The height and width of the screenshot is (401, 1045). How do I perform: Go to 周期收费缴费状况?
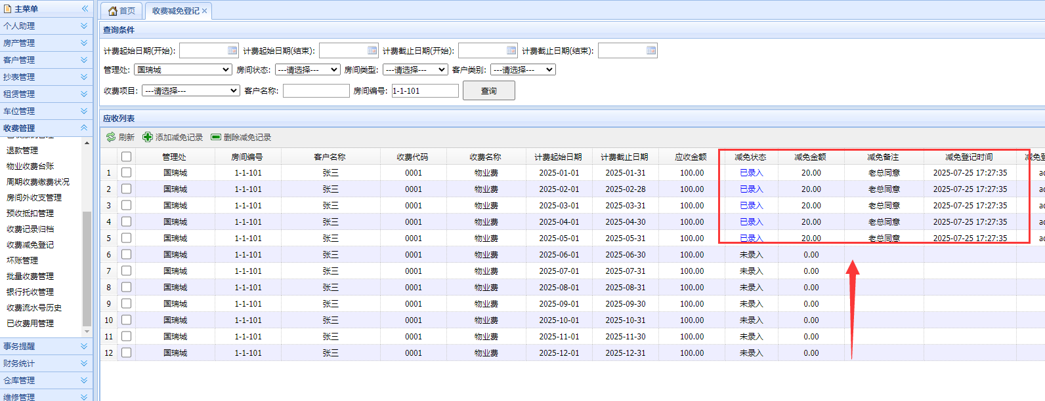click(38, 181)
